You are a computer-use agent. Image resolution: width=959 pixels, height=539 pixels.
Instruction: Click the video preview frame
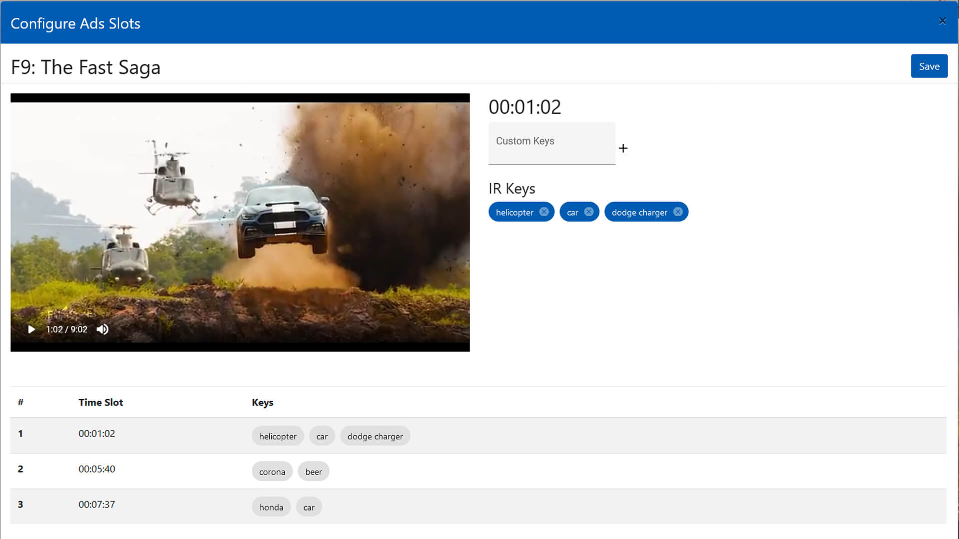coord(240,222)
